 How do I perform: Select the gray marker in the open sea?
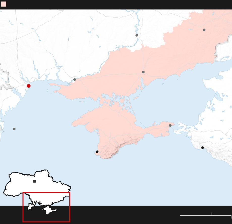14,129
